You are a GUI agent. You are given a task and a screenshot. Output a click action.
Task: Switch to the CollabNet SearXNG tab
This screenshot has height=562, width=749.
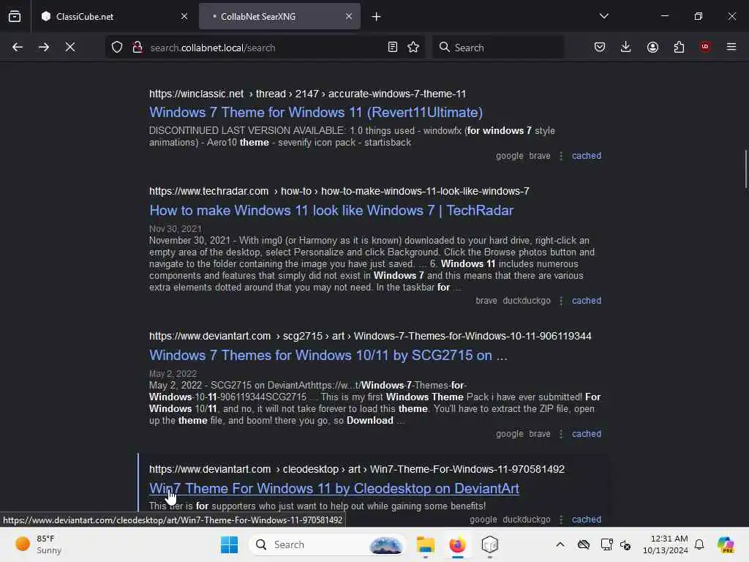pos(279,16)
